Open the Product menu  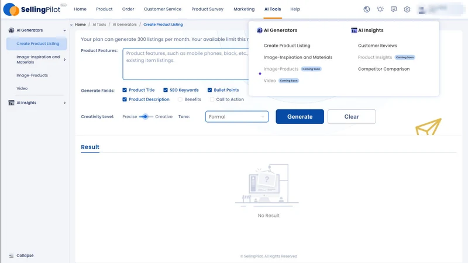click(104, 9)
